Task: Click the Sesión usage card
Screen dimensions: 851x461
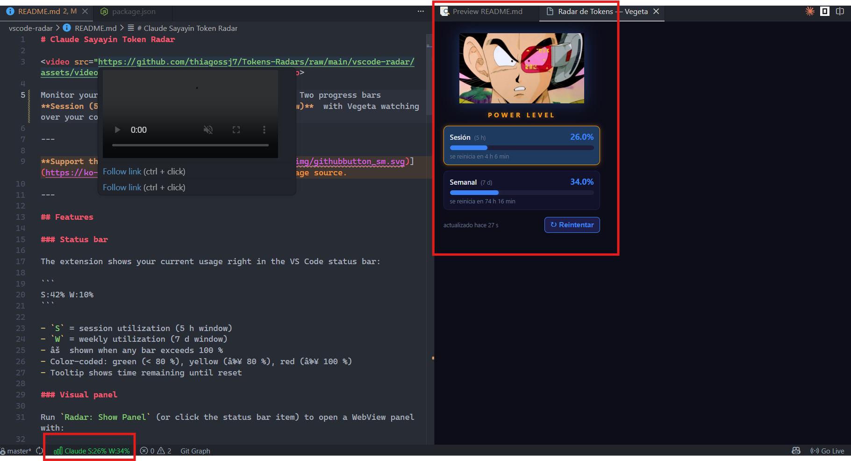Action: click(522, 145)
